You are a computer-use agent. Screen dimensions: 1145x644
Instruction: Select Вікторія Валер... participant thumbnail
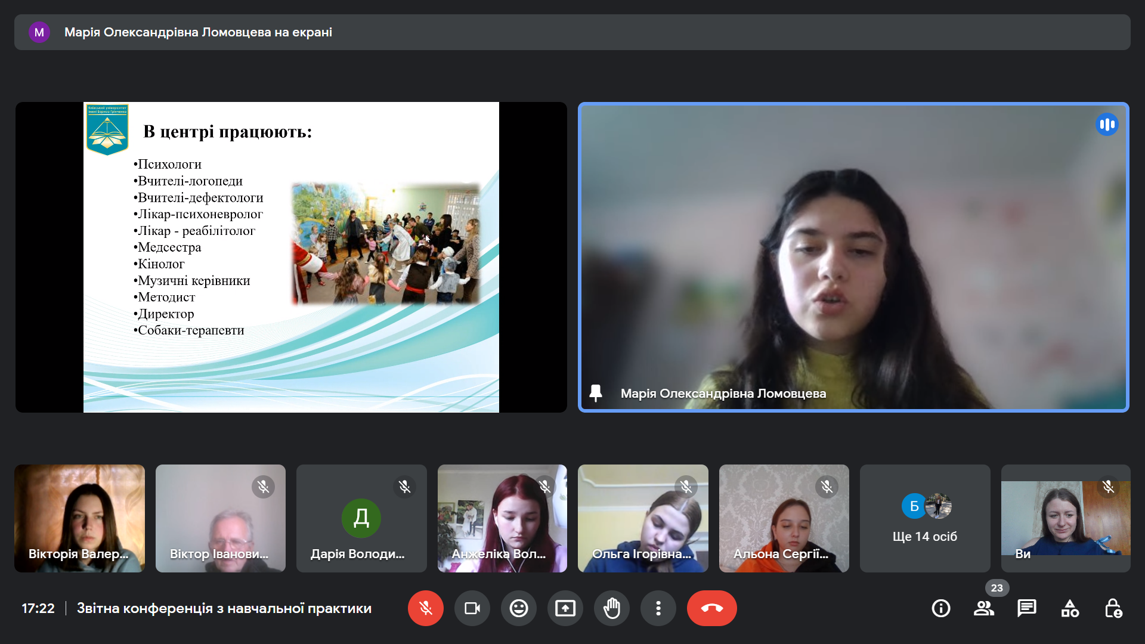point(79,518)
